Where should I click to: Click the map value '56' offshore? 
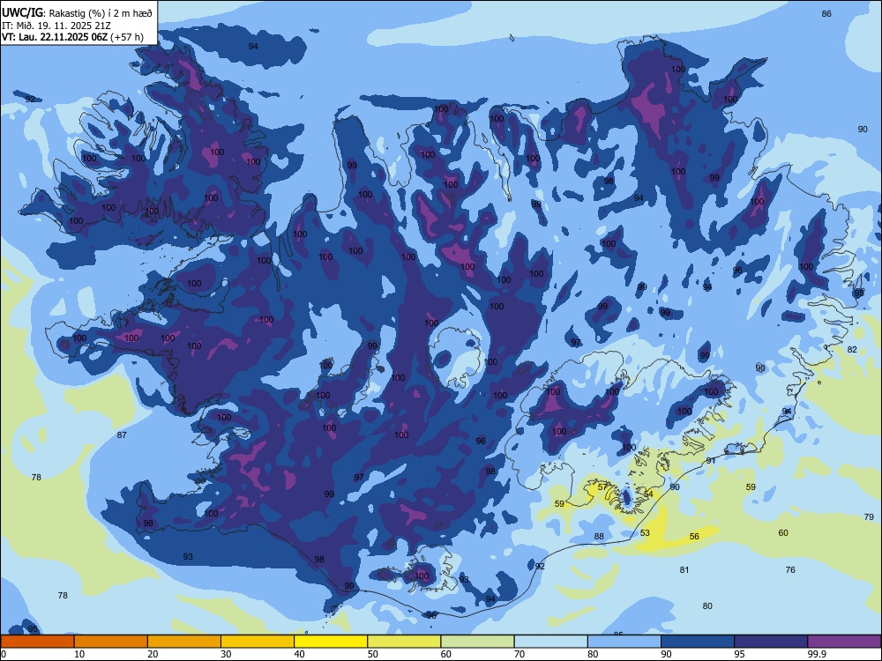pos(694,536)
